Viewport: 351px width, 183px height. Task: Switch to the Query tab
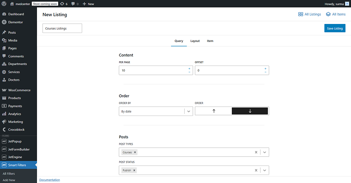(x=179, y=41)
